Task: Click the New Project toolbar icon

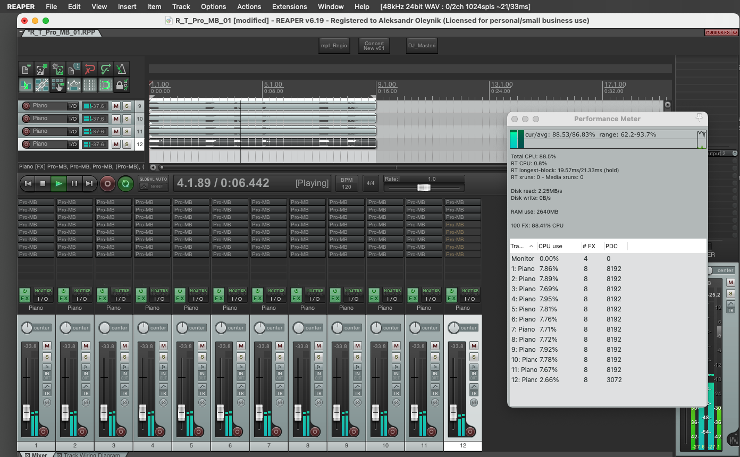Action: click(x=26, y=69)
